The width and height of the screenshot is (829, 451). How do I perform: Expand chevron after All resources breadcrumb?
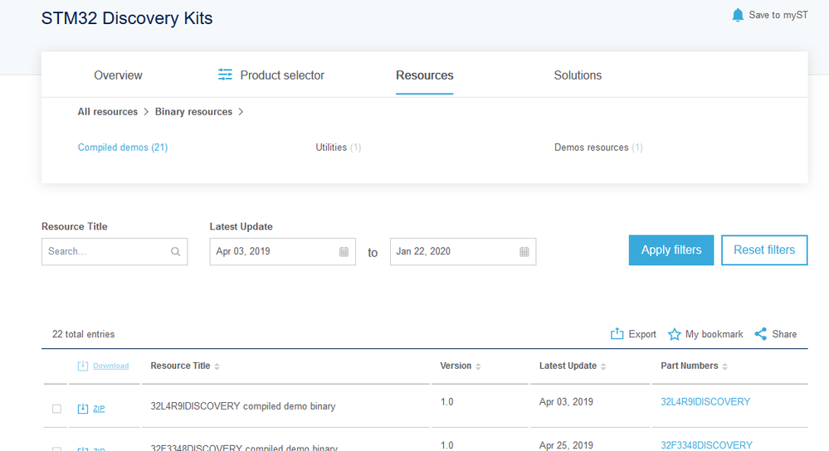coord(146,111)
